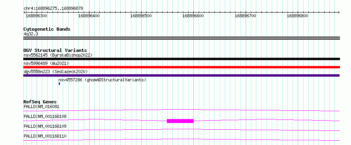Click ruler position 168896500

point(141,16)
